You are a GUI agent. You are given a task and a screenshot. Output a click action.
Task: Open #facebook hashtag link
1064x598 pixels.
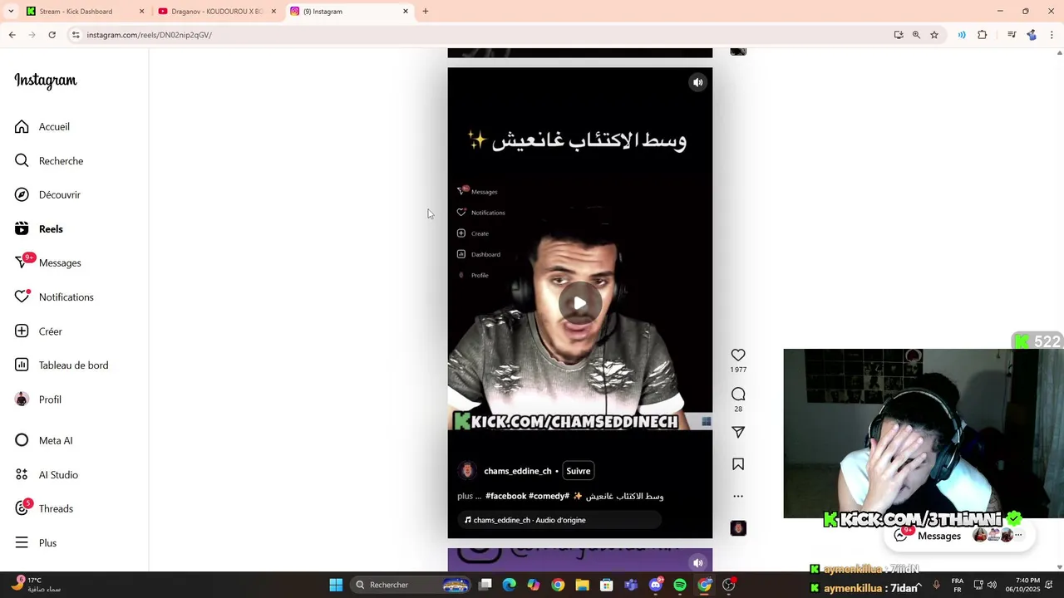(x=506, y=496)
